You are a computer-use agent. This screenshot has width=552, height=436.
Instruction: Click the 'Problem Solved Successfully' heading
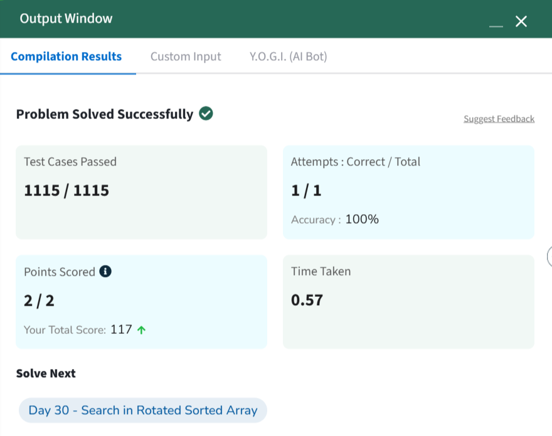105,114
